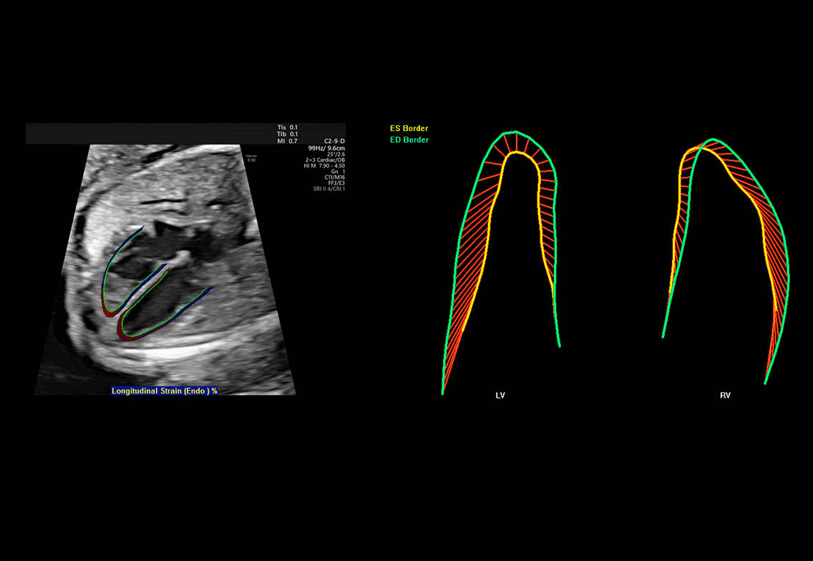Click the 'C11/M16' setting text
Screen dimensions: 813x561
(x=335, y=177)
